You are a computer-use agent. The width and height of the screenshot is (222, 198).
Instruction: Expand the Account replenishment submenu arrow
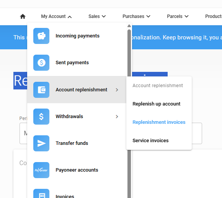(x=117, y=90)
